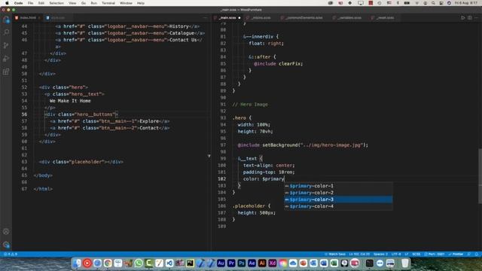Click errors and warnings count in status bar

point(11,254)
